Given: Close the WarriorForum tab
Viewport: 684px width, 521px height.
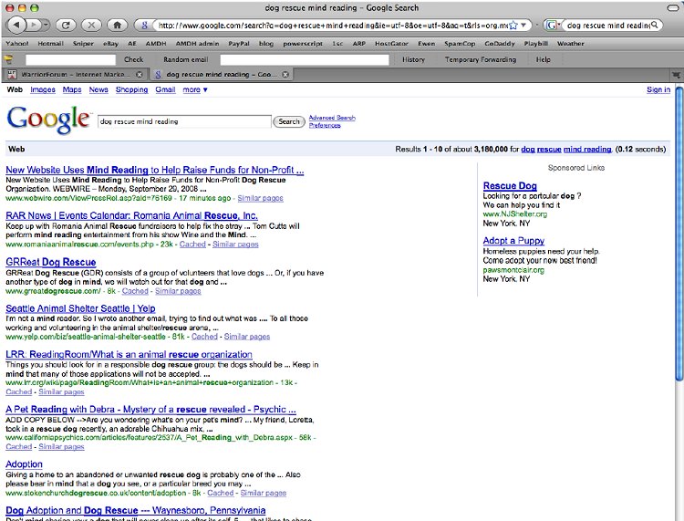Looking at the screenshot, I should [x=140, y=75].
